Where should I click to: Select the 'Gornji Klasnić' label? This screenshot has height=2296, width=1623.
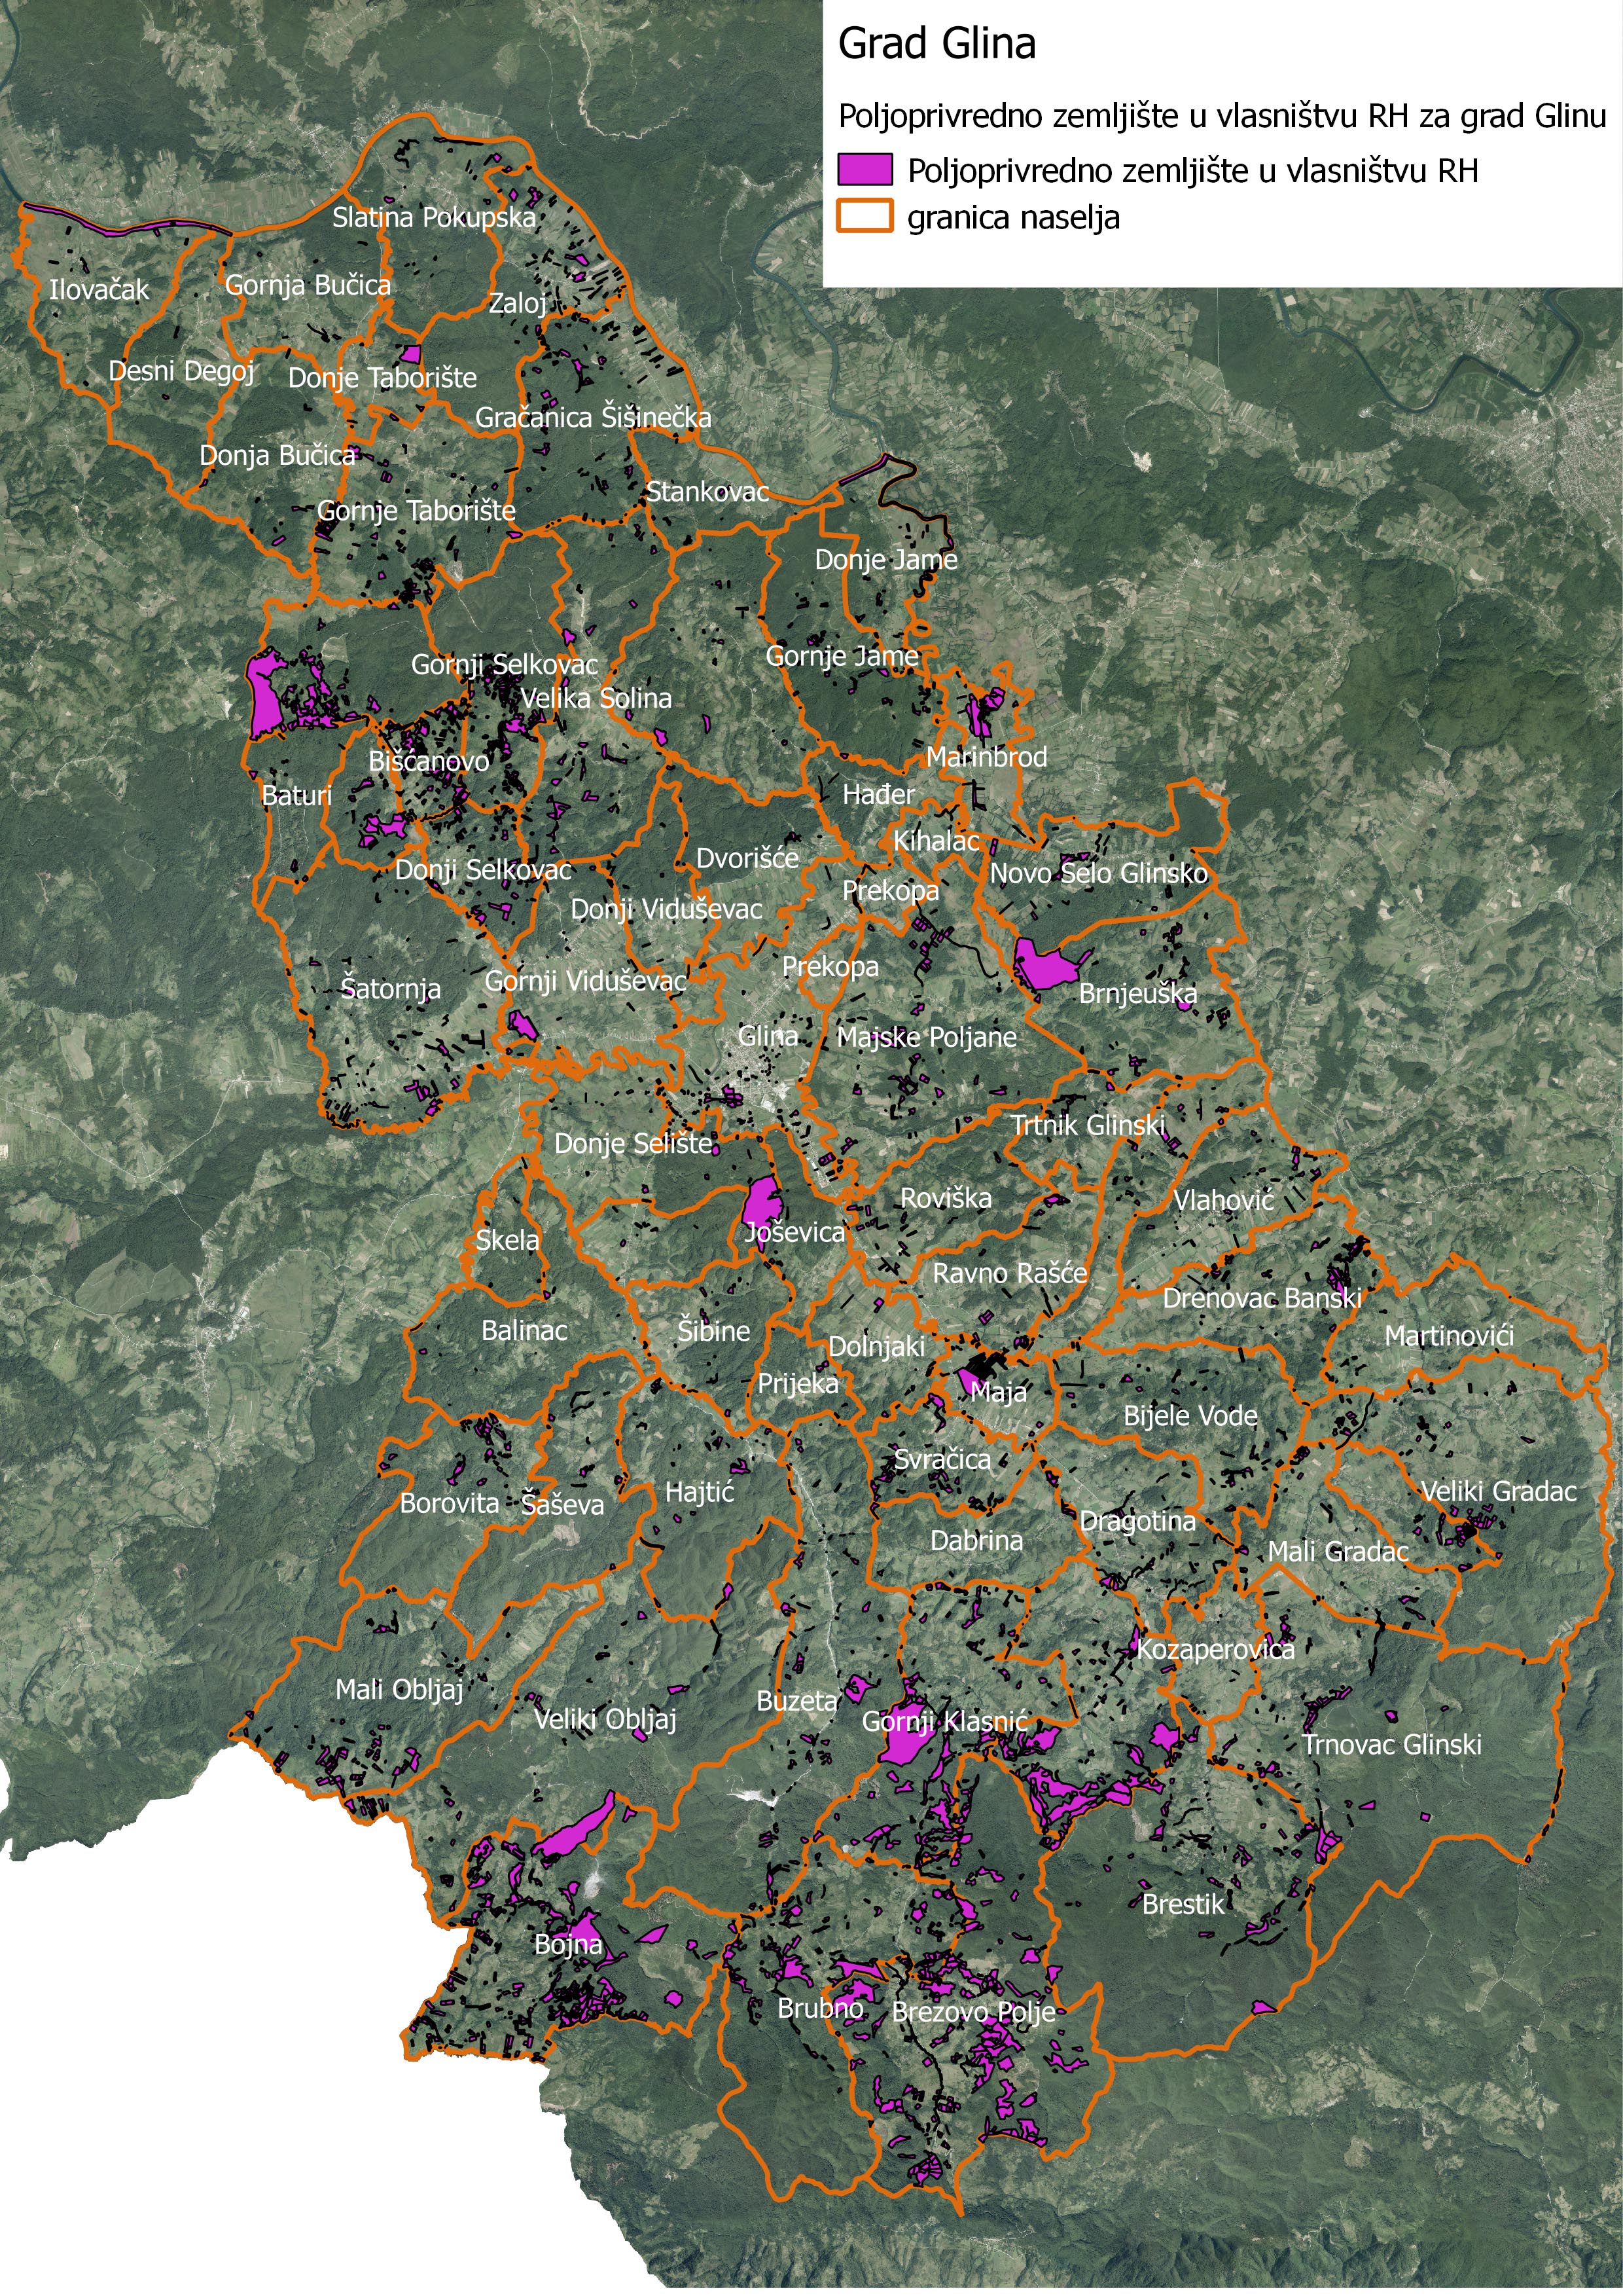(x=944, y=1722)
